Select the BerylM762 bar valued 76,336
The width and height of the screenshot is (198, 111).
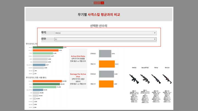click(x=38, y=90)
